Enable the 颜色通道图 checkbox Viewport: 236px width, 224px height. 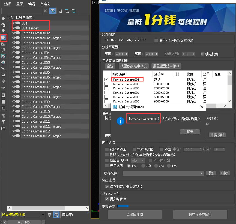tap(107, 149)
